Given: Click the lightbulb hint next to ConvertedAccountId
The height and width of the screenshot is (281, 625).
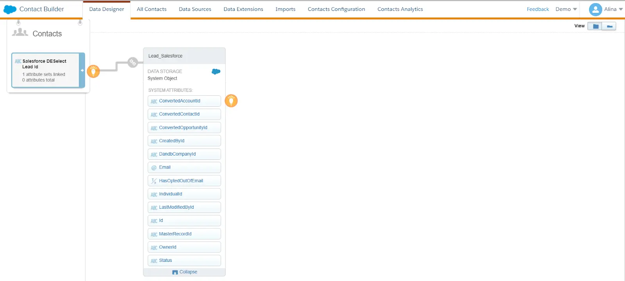Looking at the screenshot, I should click(231, 101).
